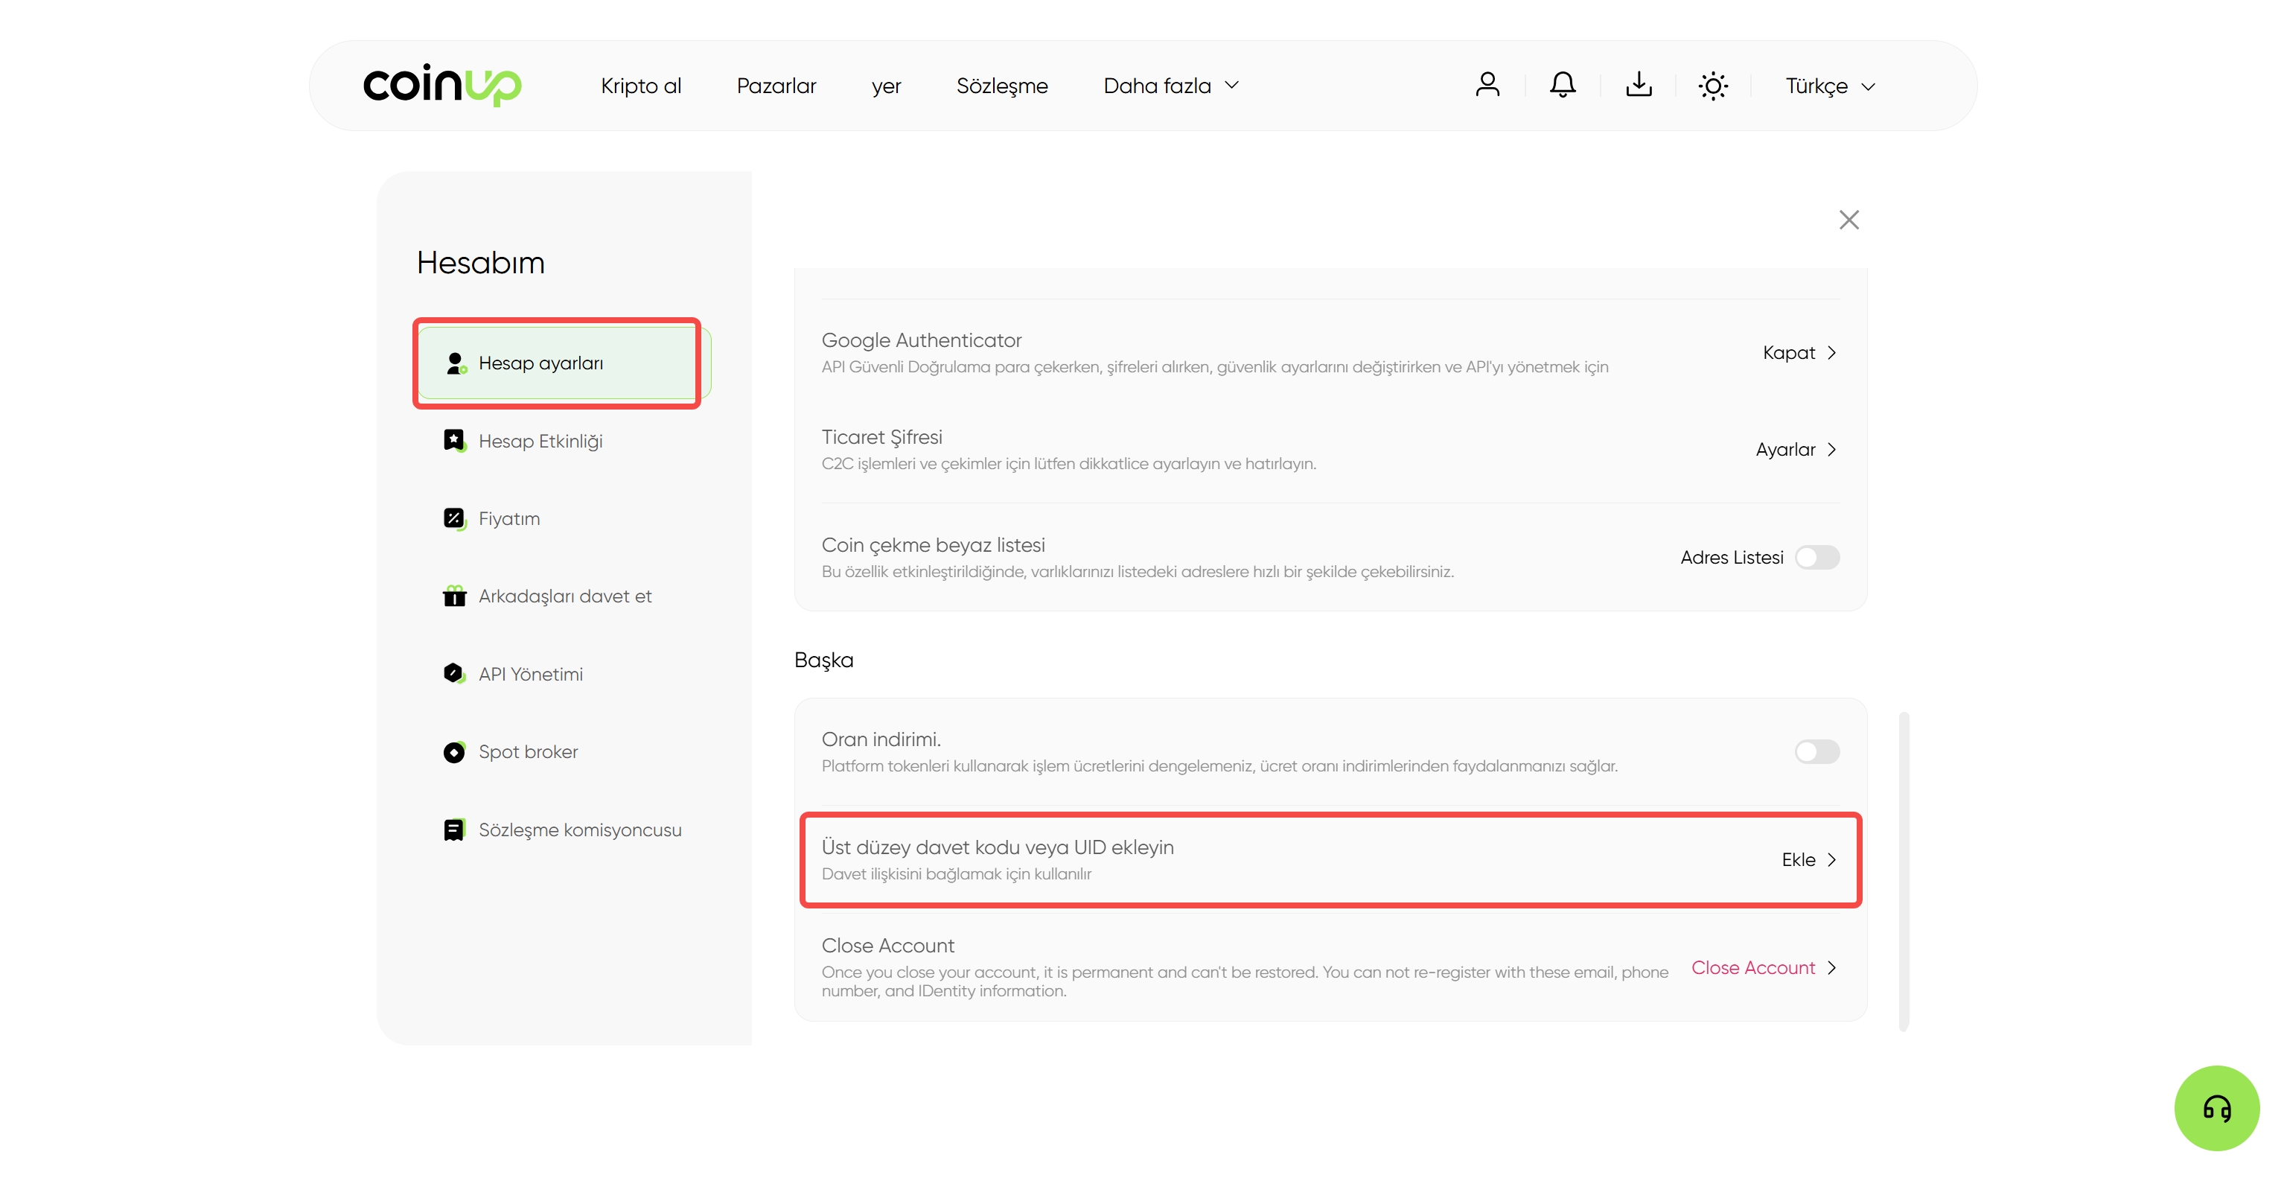
Task: Close the account panel with X
Action: tap(1849, 219)
